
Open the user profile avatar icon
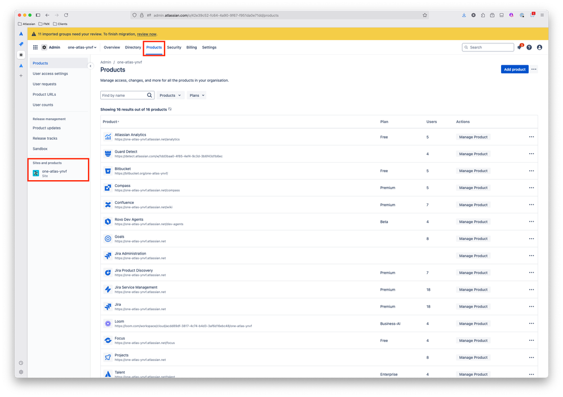point(539,47)
